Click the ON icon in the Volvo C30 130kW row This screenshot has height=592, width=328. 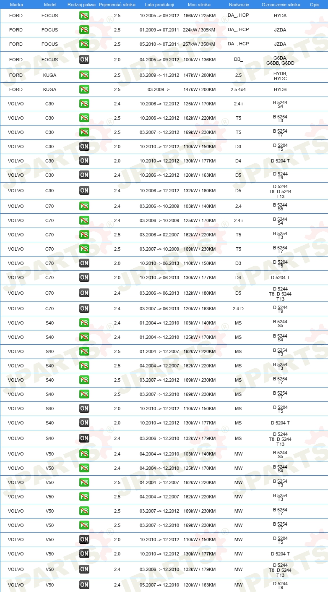[84, 161]
